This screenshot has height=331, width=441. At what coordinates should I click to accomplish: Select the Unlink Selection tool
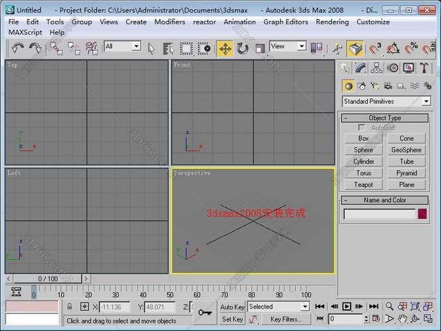click(74, 48)
